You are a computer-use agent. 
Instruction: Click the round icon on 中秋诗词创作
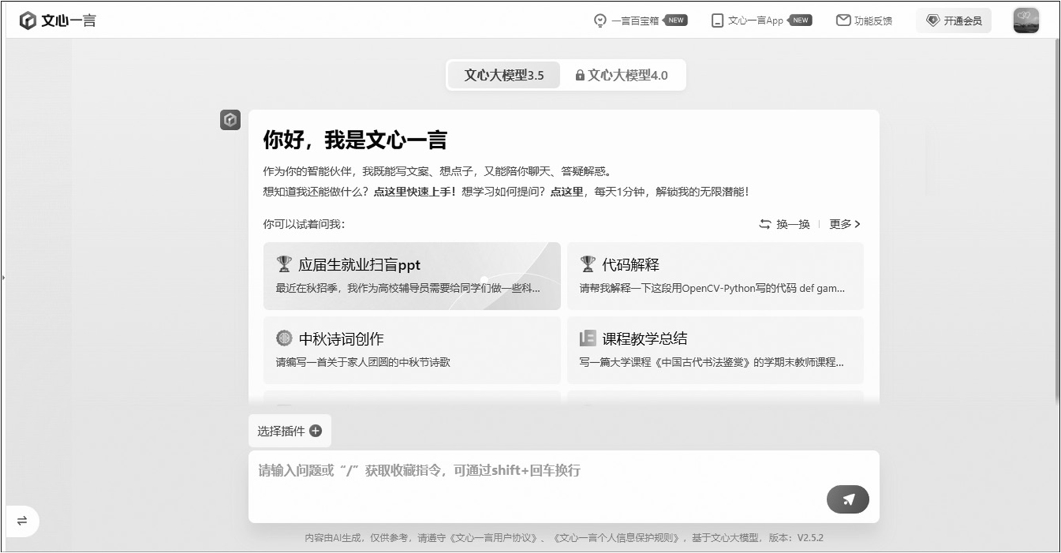pos(284,338)
